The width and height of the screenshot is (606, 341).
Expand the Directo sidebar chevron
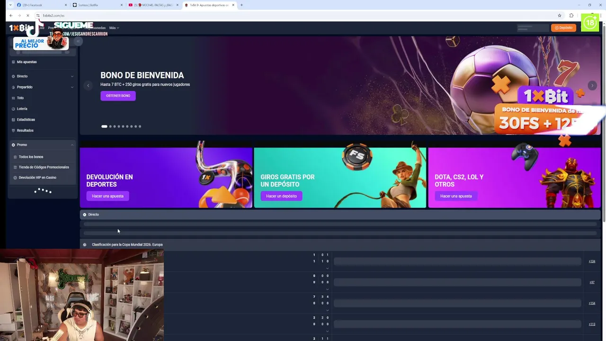coord(72,76)
